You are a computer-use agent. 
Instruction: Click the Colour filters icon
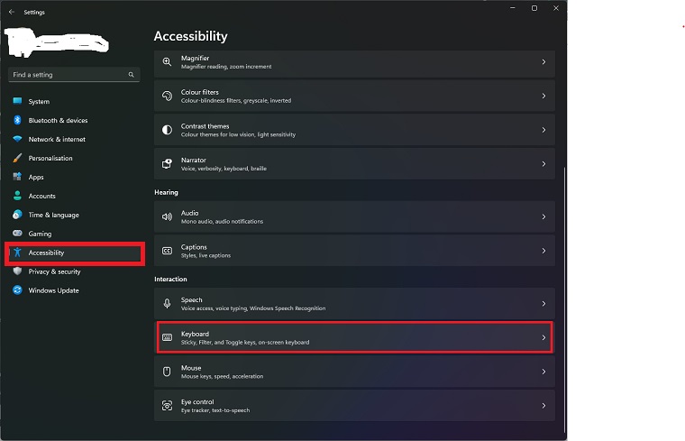pyautogui.click(x=167, y=96)
